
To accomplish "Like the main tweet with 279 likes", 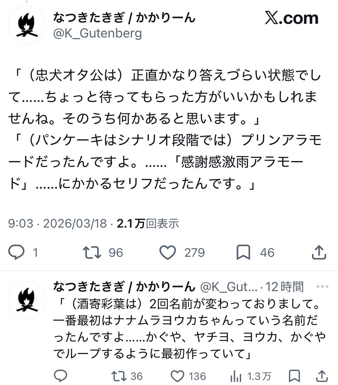I will click(x=167, y=252).
